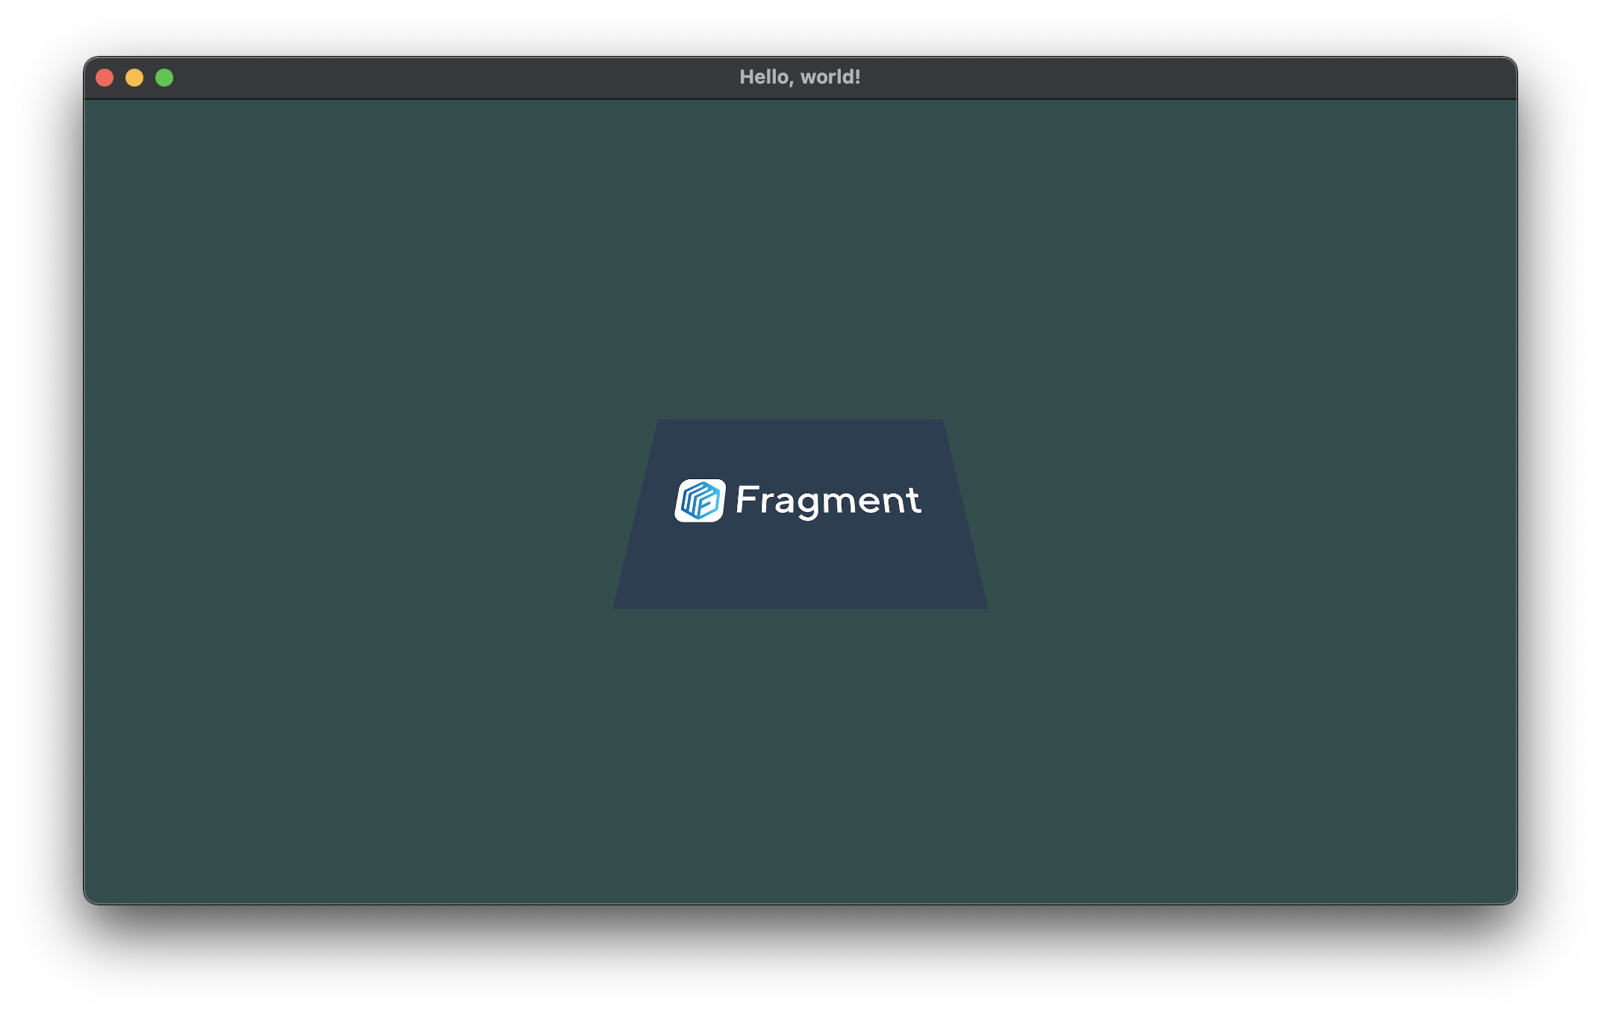Screen dimensions: 1601x1015
Task: Click empty title bar right of the title
Action: (1195, 78)
